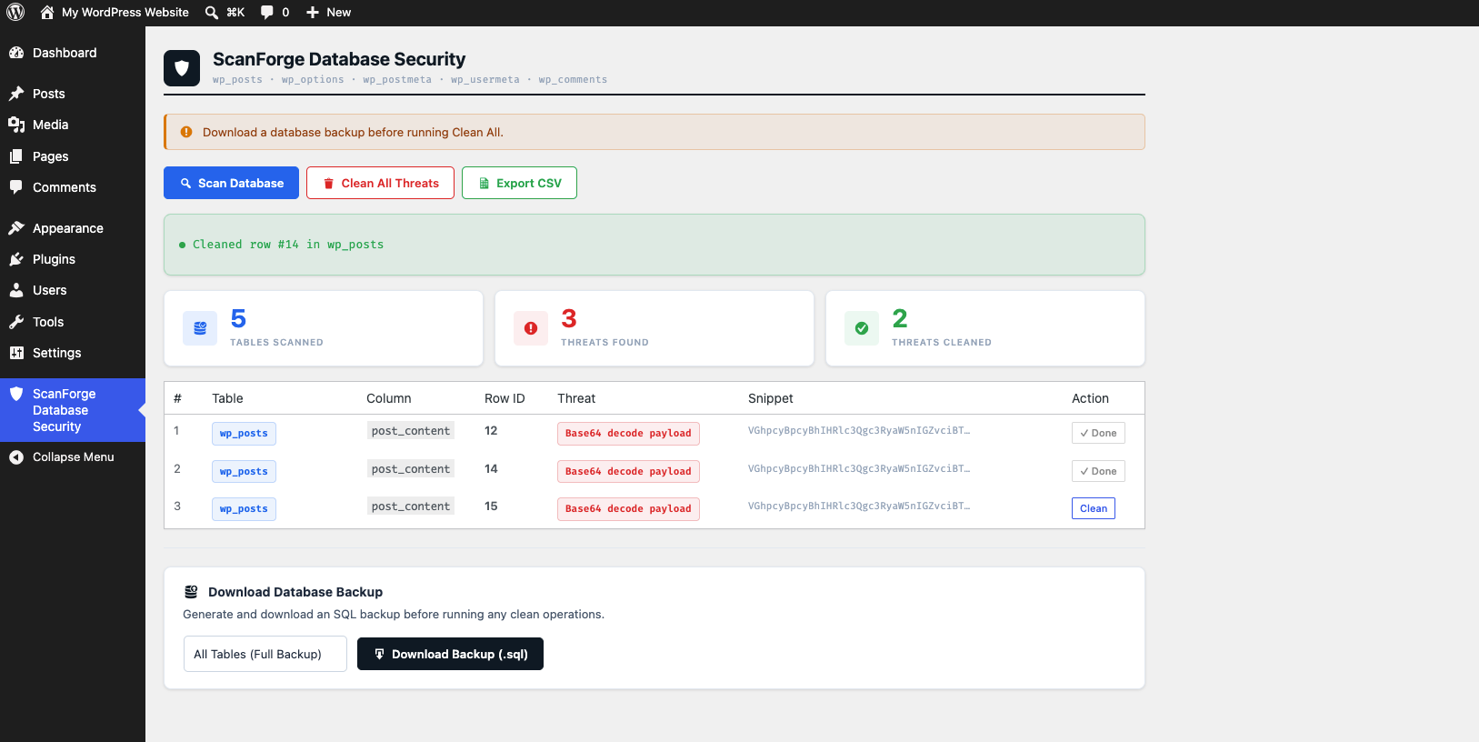Click the post_content cell for row ID 14
This screenshot has width=1479, height=742.
click(x=411, y=469)
